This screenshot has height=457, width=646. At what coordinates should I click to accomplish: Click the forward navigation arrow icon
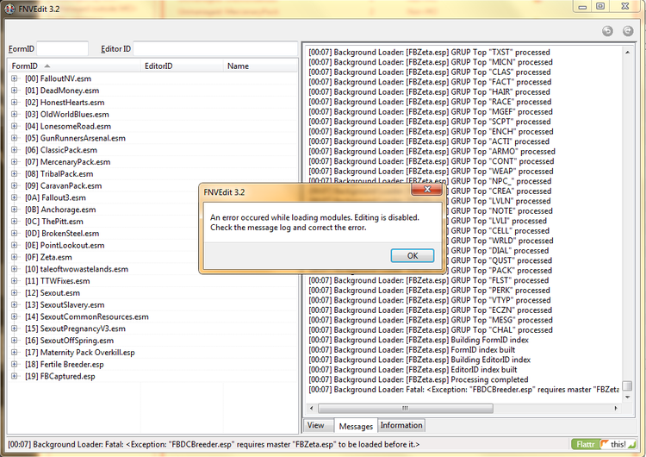pyautogui.click(x=628, y=31)
